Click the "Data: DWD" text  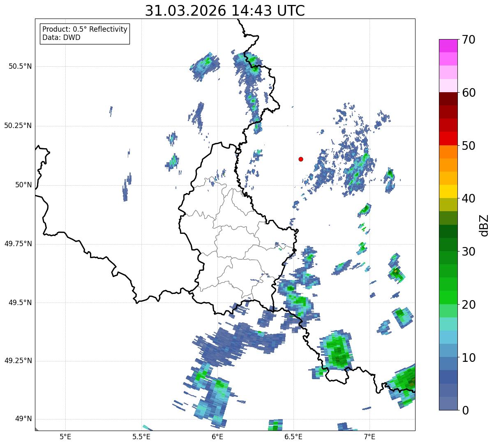(61, 38)
